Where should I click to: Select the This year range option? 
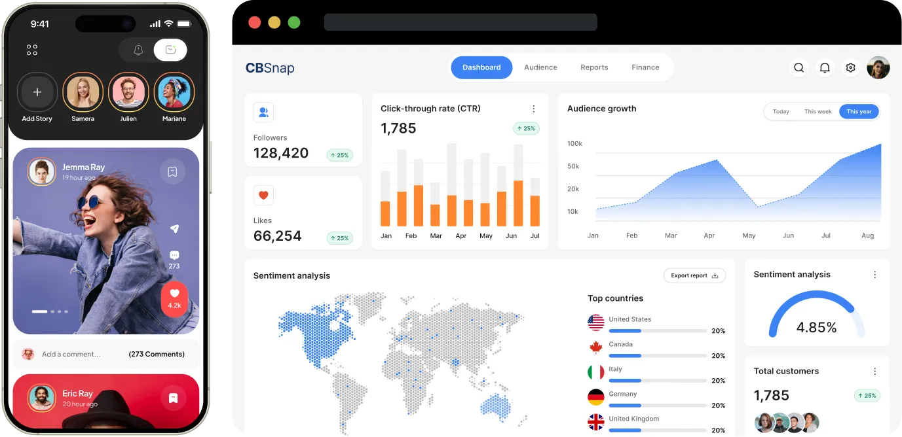[x=859, y=111]
